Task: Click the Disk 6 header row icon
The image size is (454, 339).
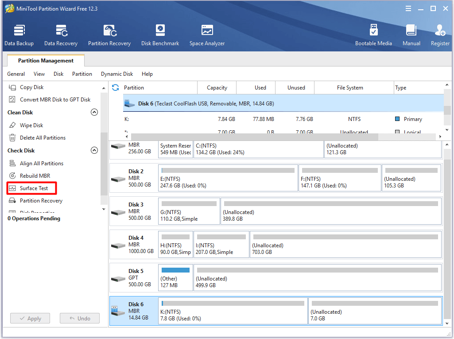Action: pos(129,103)
